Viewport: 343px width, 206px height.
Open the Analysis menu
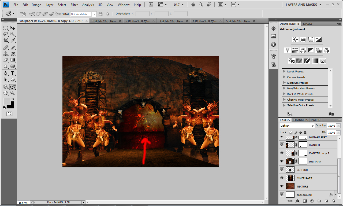coord(88,5)
